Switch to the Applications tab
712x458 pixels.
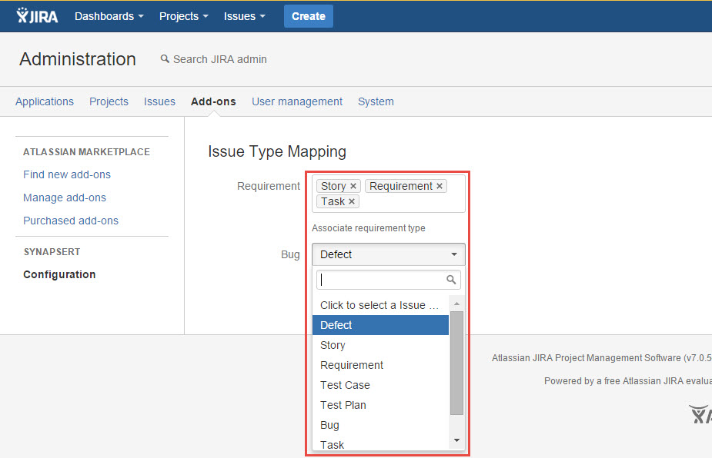[x=45, y=101]
